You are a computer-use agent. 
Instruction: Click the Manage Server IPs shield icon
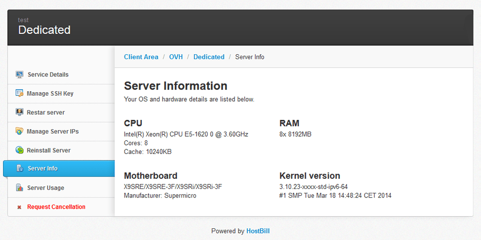click(x=19, y=131)
